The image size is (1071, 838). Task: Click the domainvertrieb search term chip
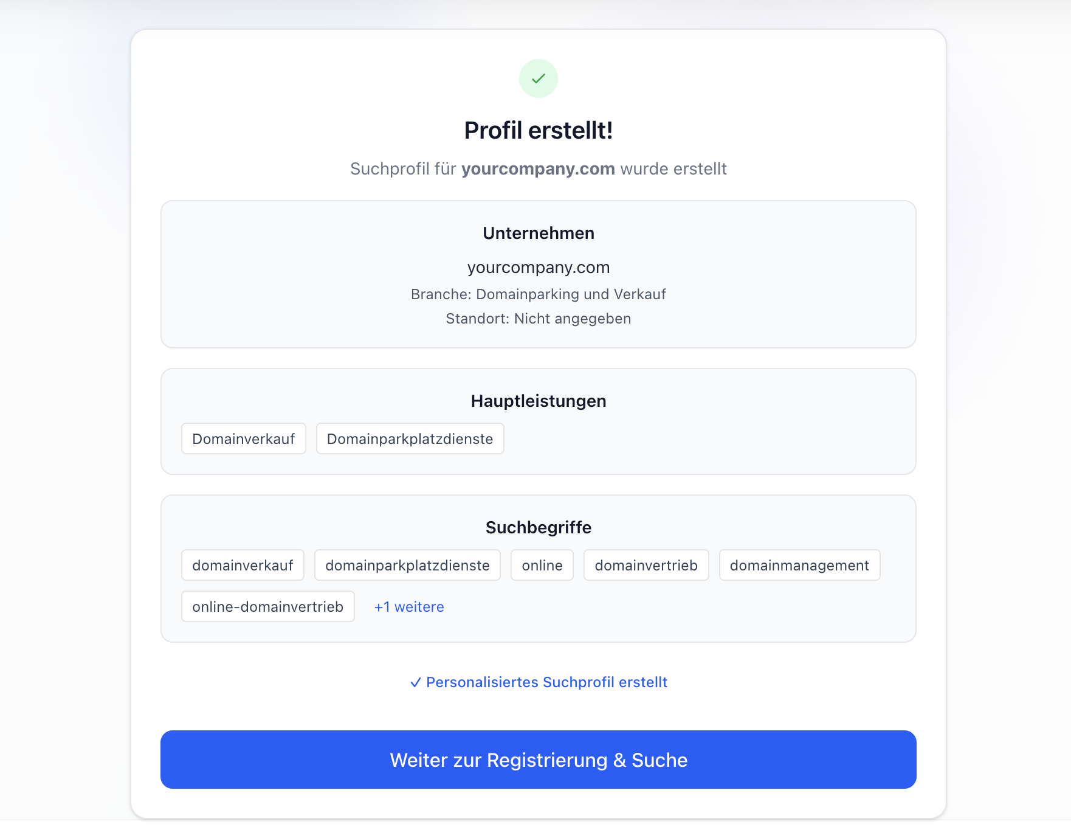(646, 566)
